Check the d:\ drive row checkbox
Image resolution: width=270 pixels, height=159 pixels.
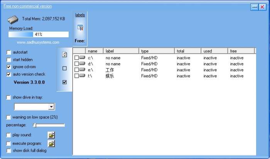[x=76, y=64]
